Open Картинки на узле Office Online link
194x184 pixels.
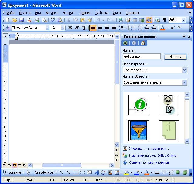(x=152, y=156)
